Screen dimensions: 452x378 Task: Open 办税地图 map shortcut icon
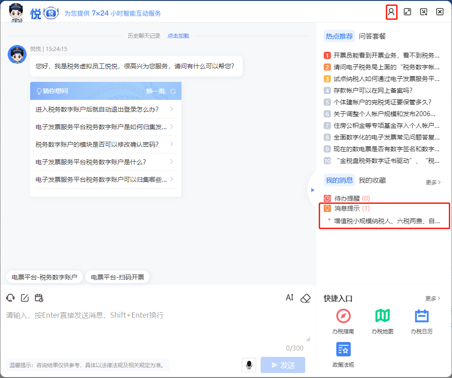pos(382,316)
